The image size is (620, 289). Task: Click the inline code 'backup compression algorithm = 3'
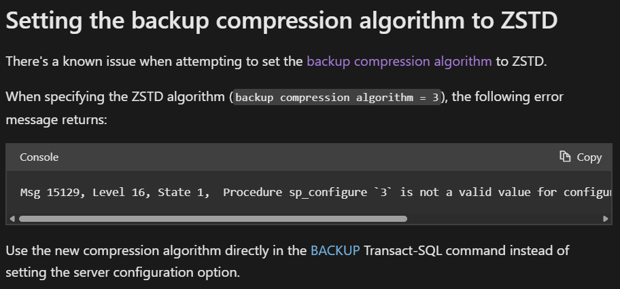click(337, 98)
